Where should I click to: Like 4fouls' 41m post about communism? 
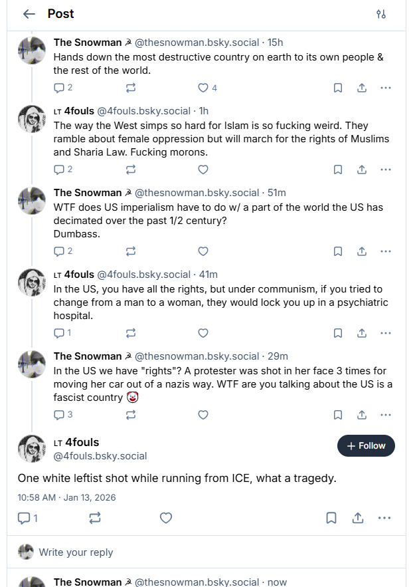(x=203, y=333)
